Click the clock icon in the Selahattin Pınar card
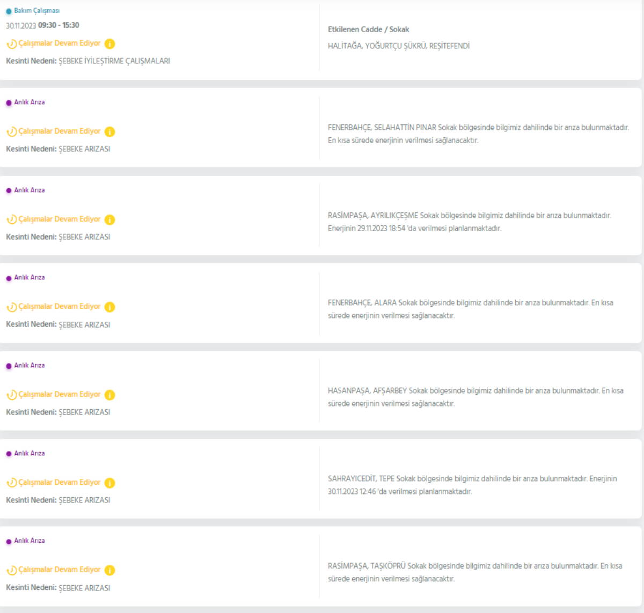Viewport: 644px width, 613px height. coord(11,132)
